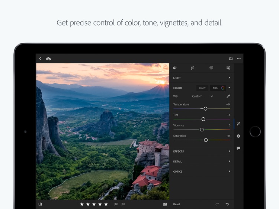Pick white balance with the eyedropper
The width and height of the screenshot is (279, 209).
[228, 96]
